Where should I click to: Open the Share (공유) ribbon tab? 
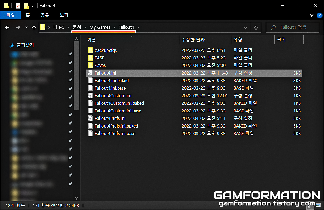coord(44,15)
